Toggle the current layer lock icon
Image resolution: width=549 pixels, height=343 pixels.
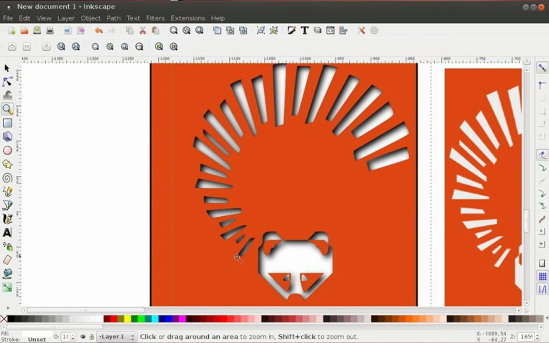coord(91,337)
